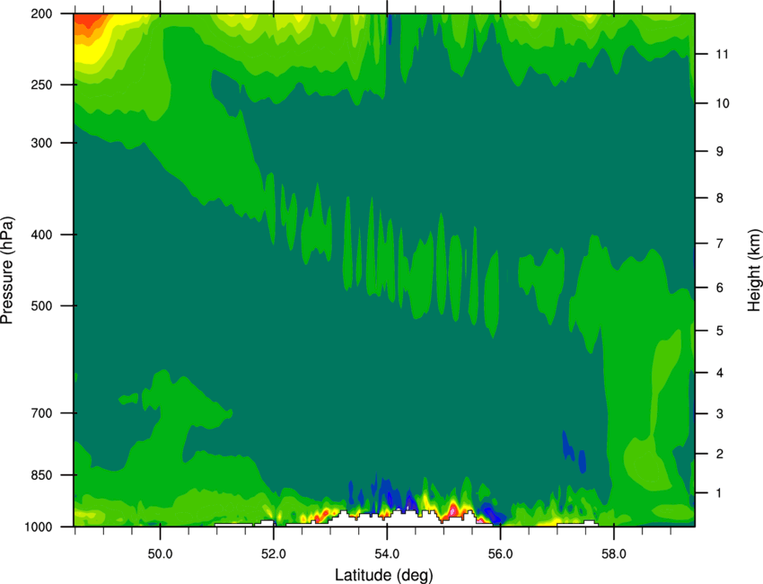Image resolution: width=763 pixels, height=584 pixels.
Task: Pick the 9 km height label
Action: [x=720, y=152]
